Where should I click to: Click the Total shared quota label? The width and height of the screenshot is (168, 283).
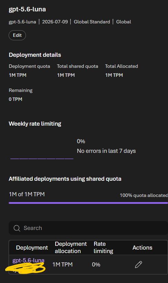[x=78, y=66]
